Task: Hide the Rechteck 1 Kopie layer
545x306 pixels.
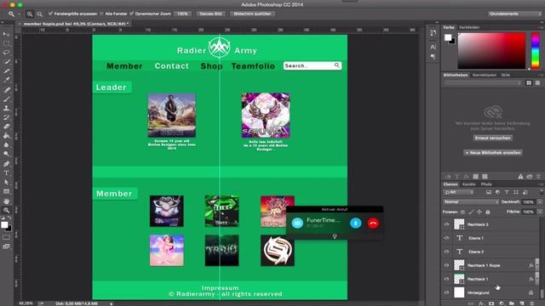Action: click(x=446, y=265)
